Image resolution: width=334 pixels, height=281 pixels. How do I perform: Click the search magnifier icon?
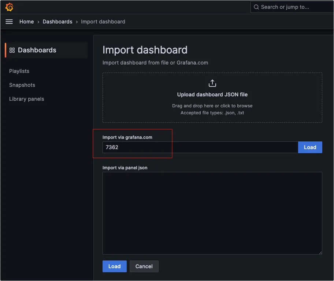coord(256,7)
